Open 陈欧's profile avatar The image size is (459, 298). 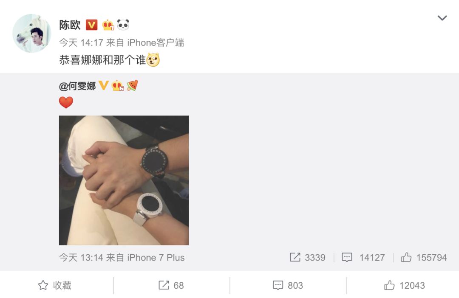point(31,34)
